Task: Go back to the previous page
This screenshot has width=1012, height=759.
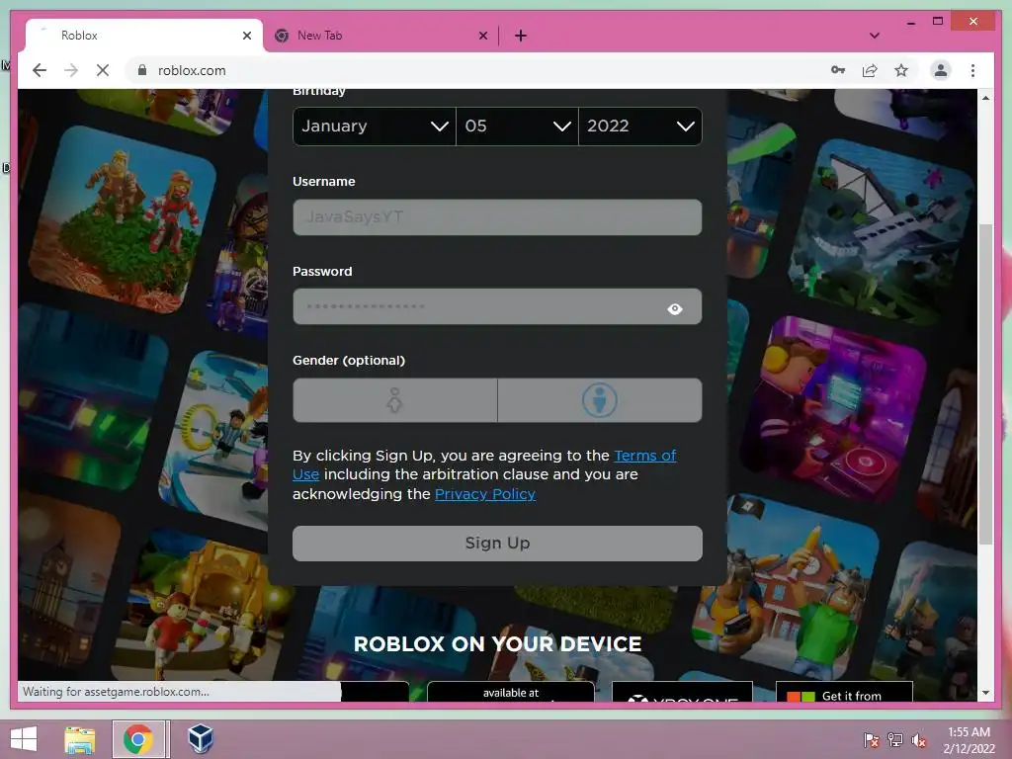Action: click(x=40, y=70)
